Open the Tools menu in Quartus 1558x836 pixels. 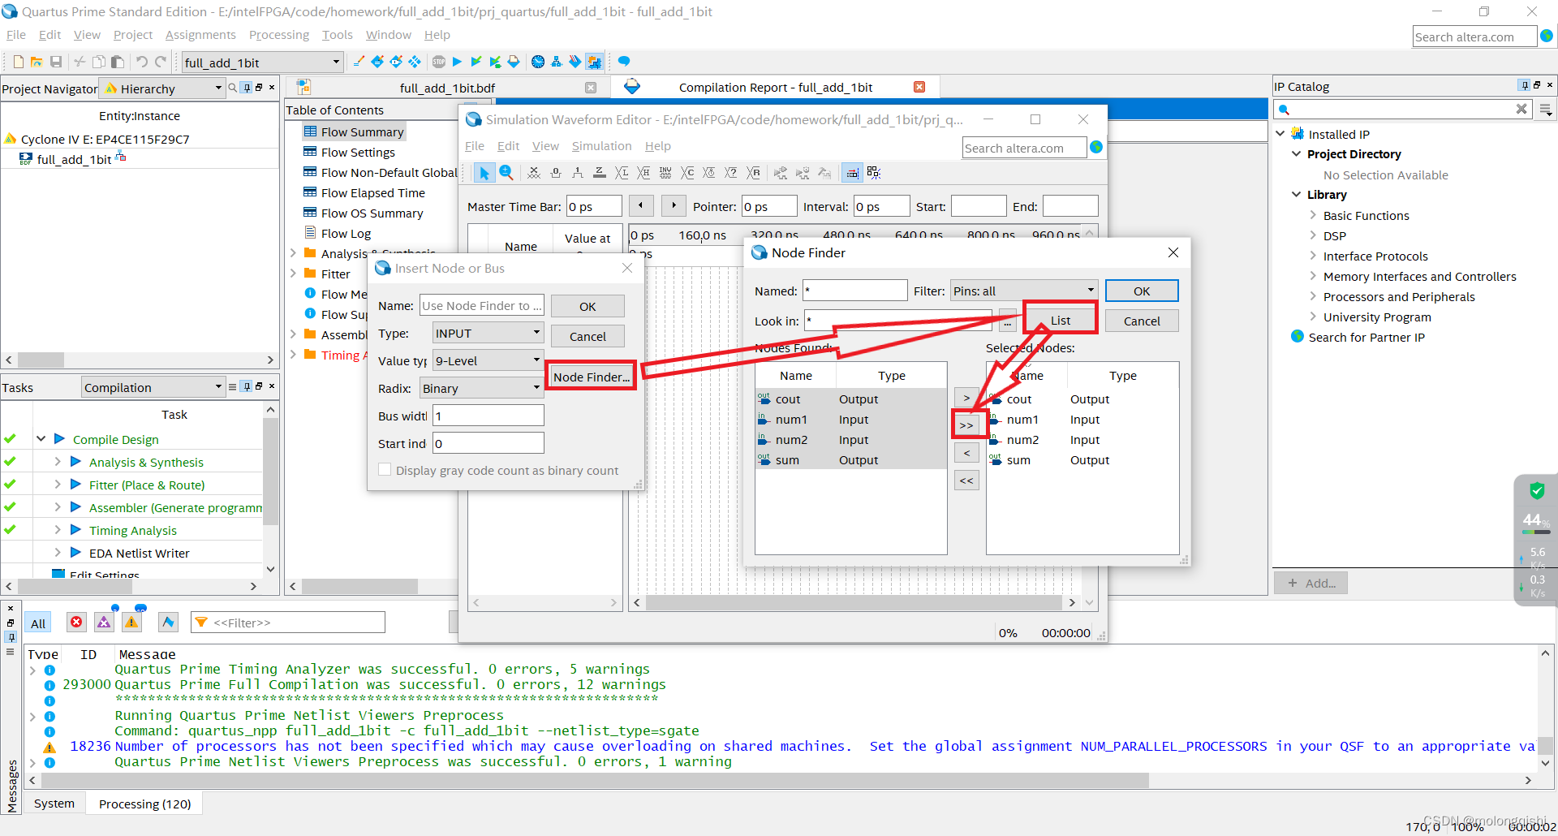(338, 35)
